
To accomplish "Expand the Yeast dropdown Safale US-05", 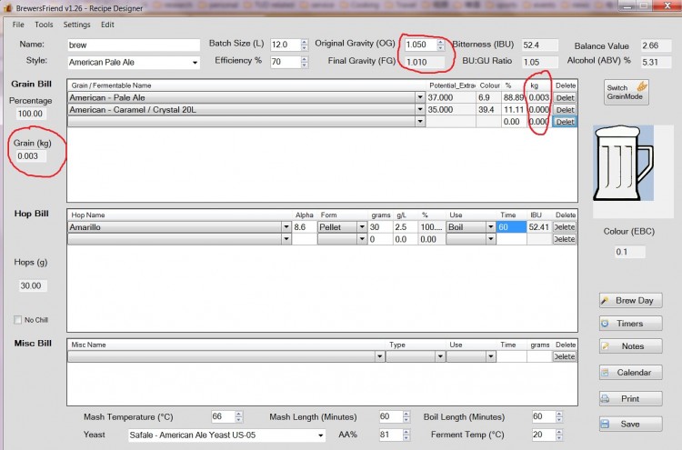I will (320, 435).
